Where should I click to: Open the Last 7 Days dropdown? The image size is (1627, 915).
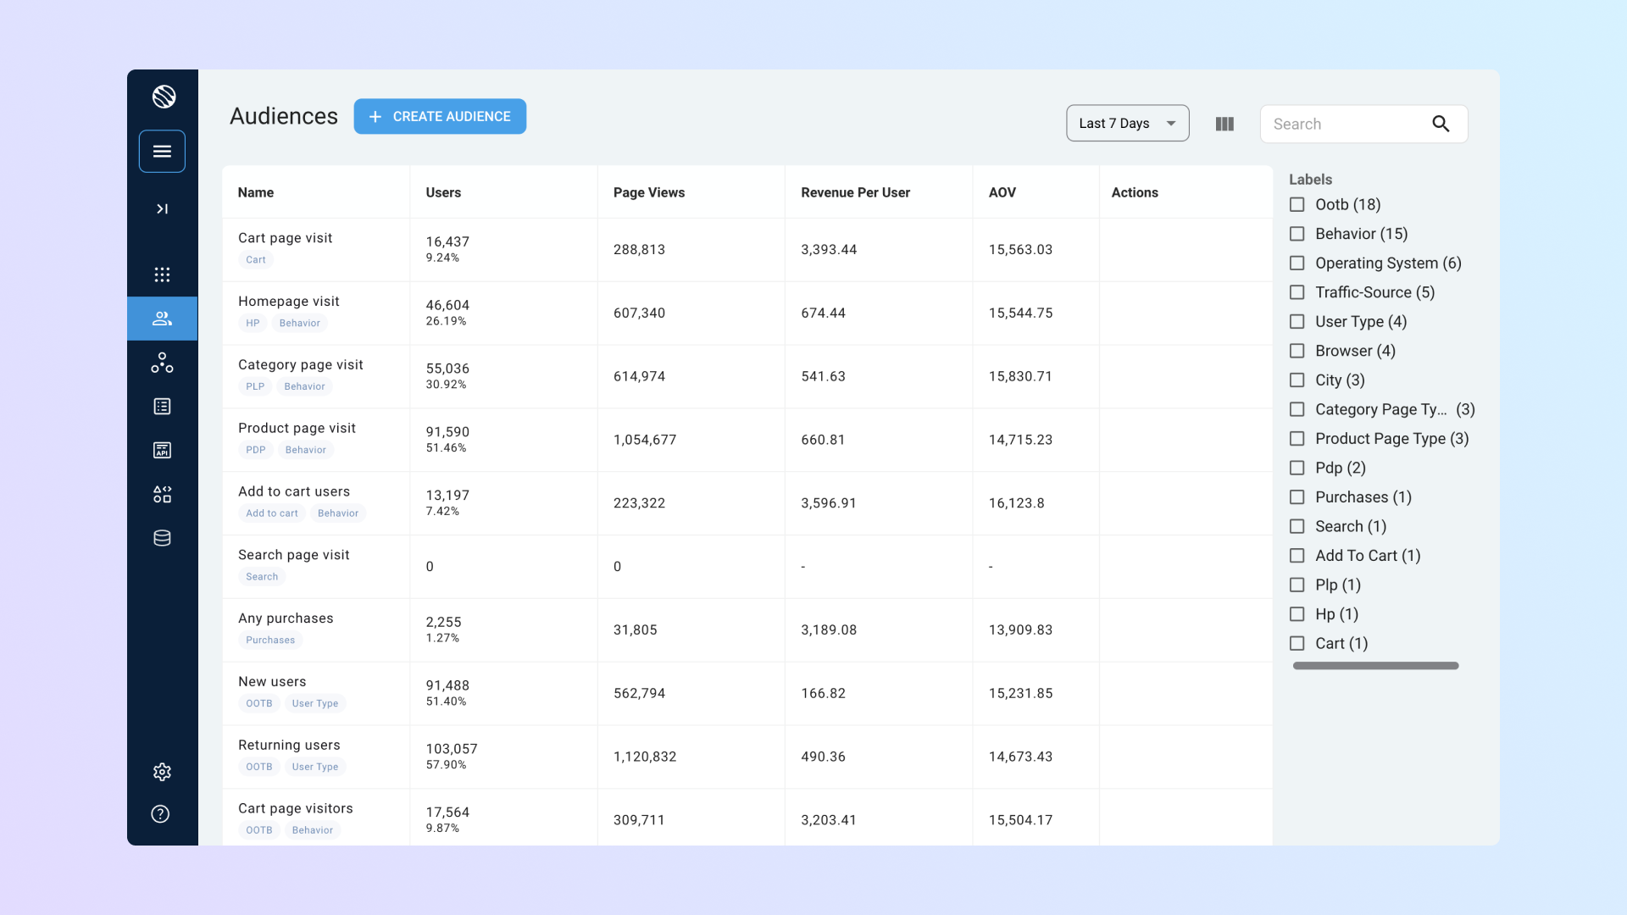point(1127,124)
